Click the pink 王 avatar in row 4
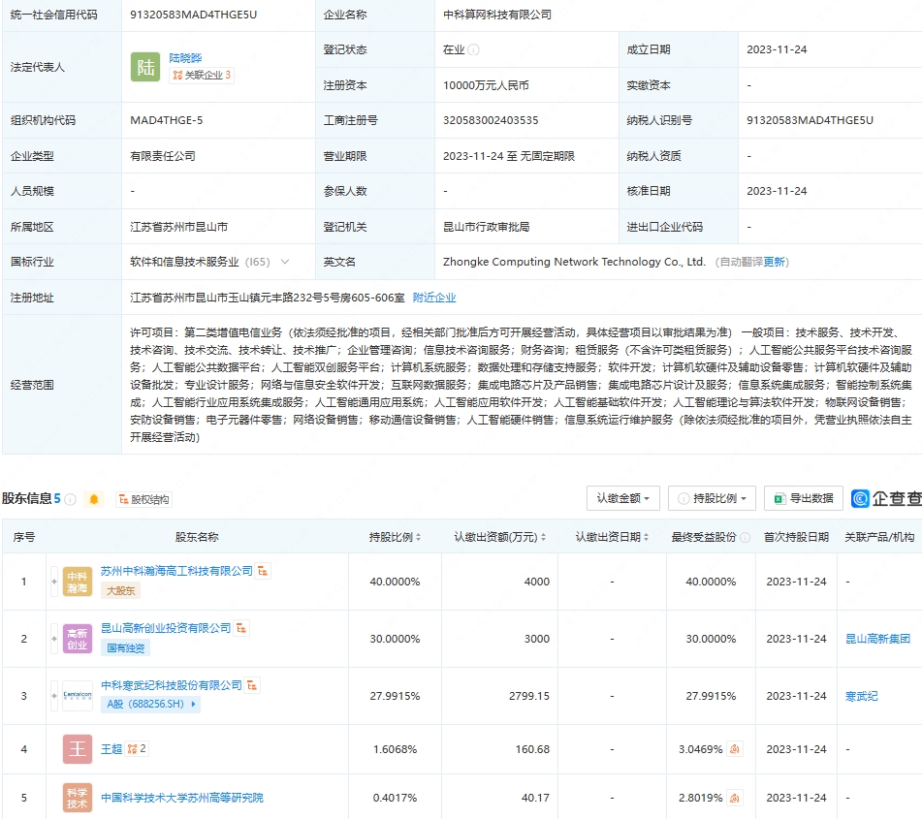 pyautogui.click(x=78, y=749)
